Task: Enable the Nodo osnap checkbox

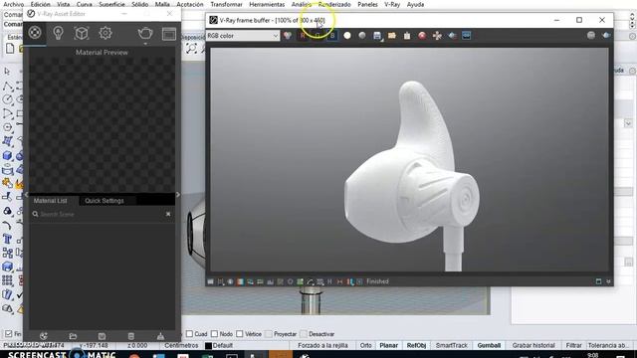Action: (215, 334)
